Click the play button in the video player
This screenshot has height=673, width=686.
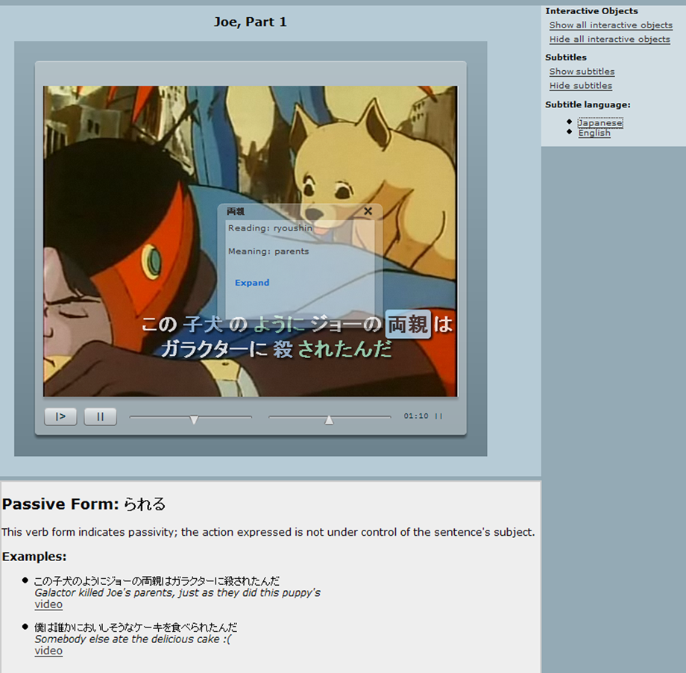[x=60, y=416]
